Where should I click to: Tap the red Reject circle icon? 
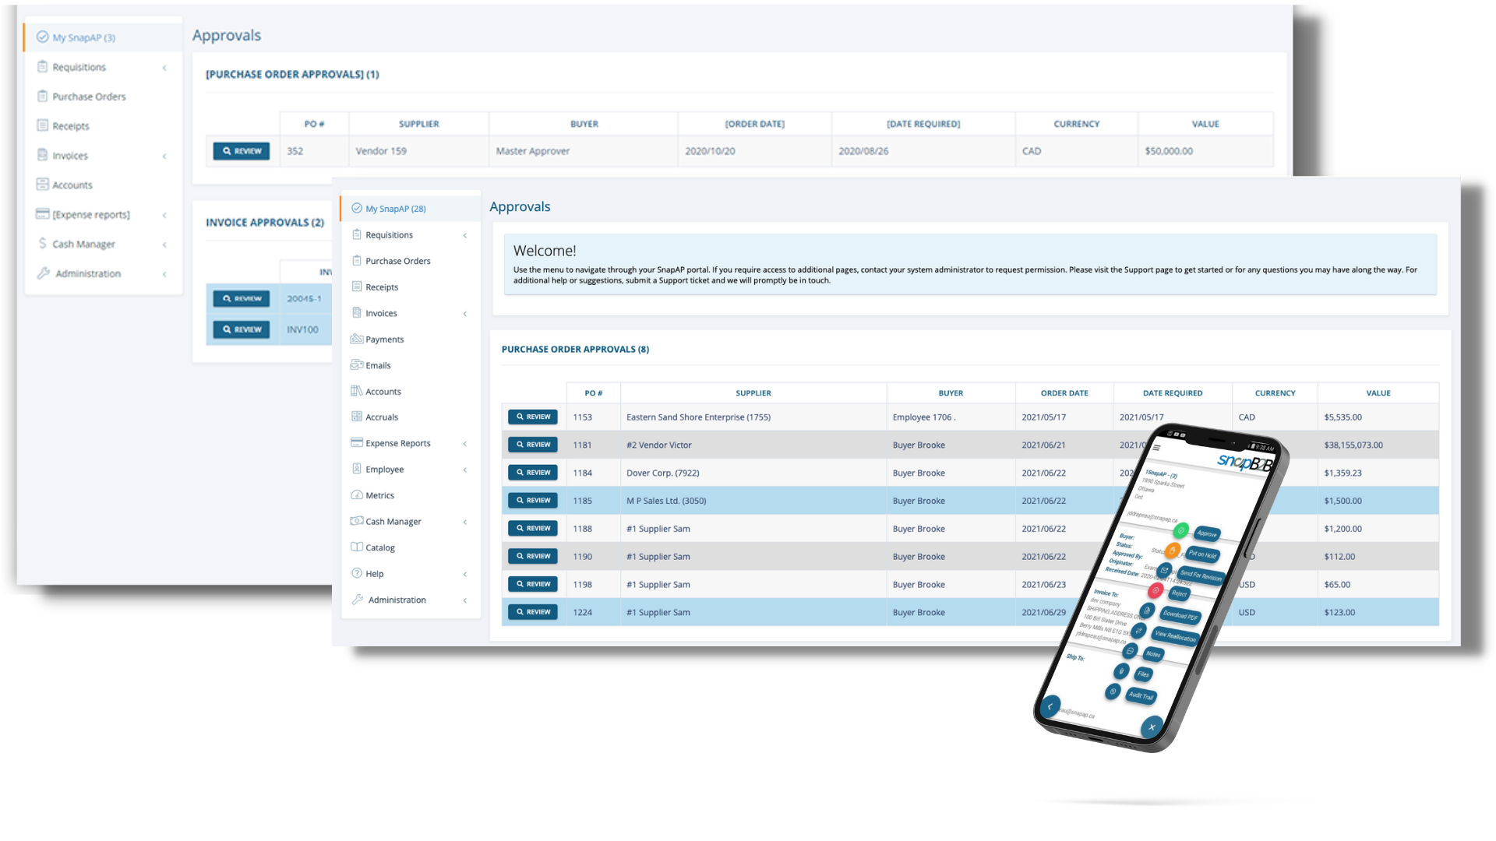click(x=1156, y=590)
